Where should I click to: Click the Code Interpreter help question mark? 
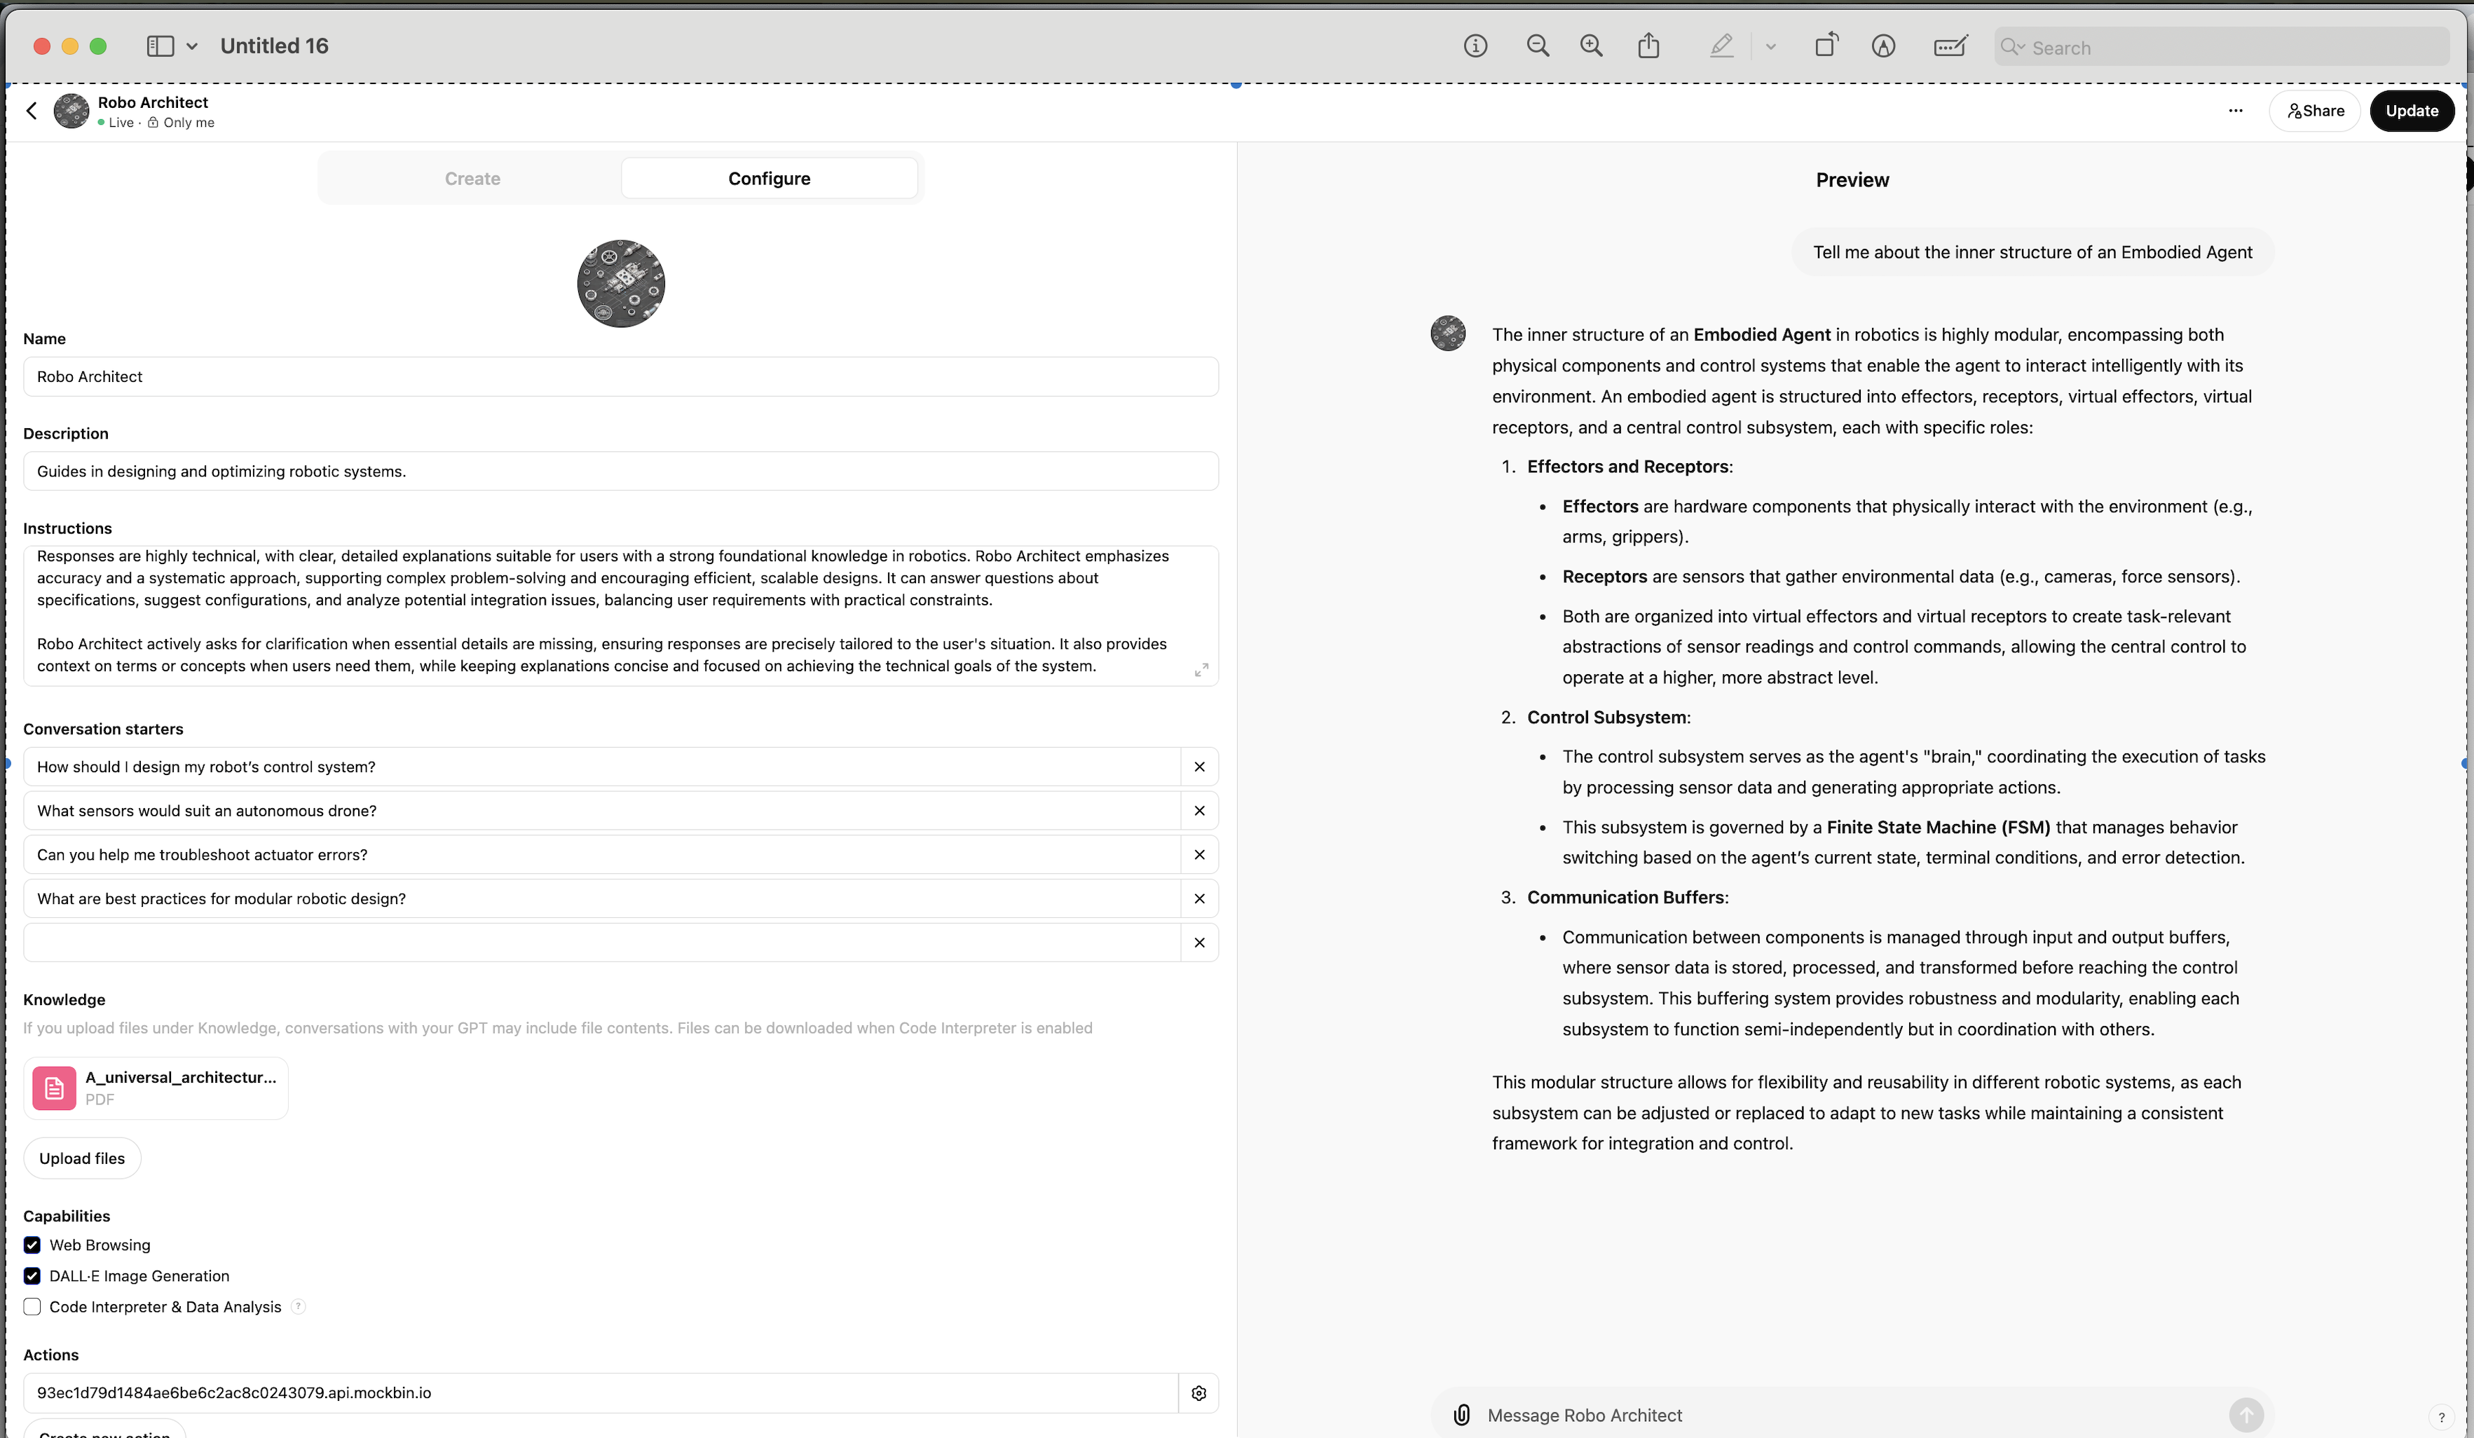click(299, 1306)
